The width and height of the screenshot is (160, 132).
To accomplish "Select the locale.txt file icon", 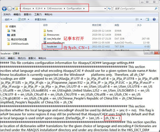I will coord(45,46).
